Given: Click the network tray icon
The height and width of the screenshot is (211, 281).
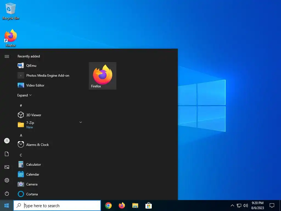Looking at the screenshot, I should coord(239,206).
